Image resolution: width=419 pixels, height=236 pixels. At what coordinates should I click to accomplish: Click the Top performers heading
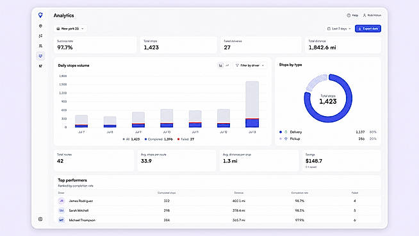[x=72, y=180]
